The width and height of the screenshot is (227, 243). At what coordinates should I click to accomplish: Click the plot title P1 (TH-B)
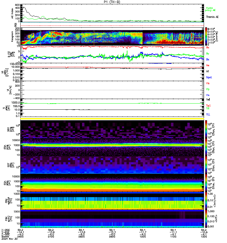coord(112,2)
